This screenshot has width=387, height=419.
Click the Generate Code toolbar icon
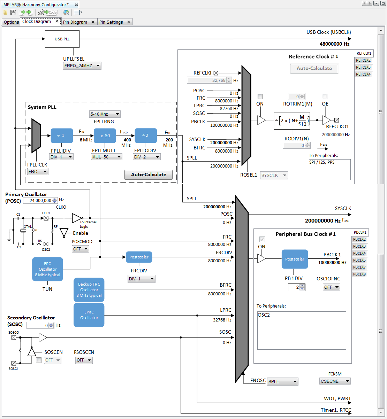48,12
